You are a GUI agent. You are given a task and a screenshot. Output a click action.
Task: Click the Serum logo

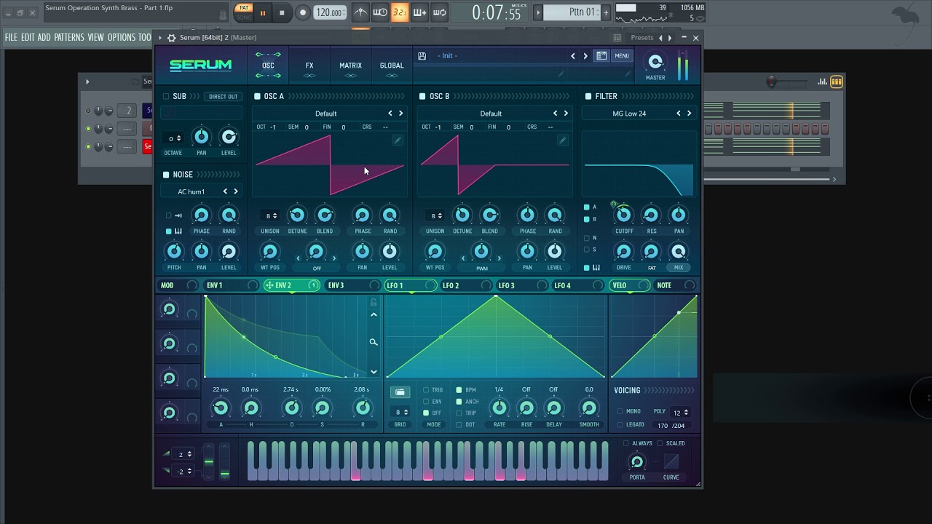click(x=200, y=65)
